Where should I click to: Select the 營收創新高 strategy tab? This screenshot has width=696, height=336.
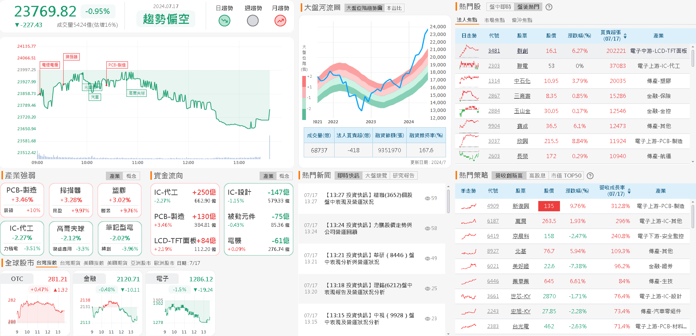509,176
